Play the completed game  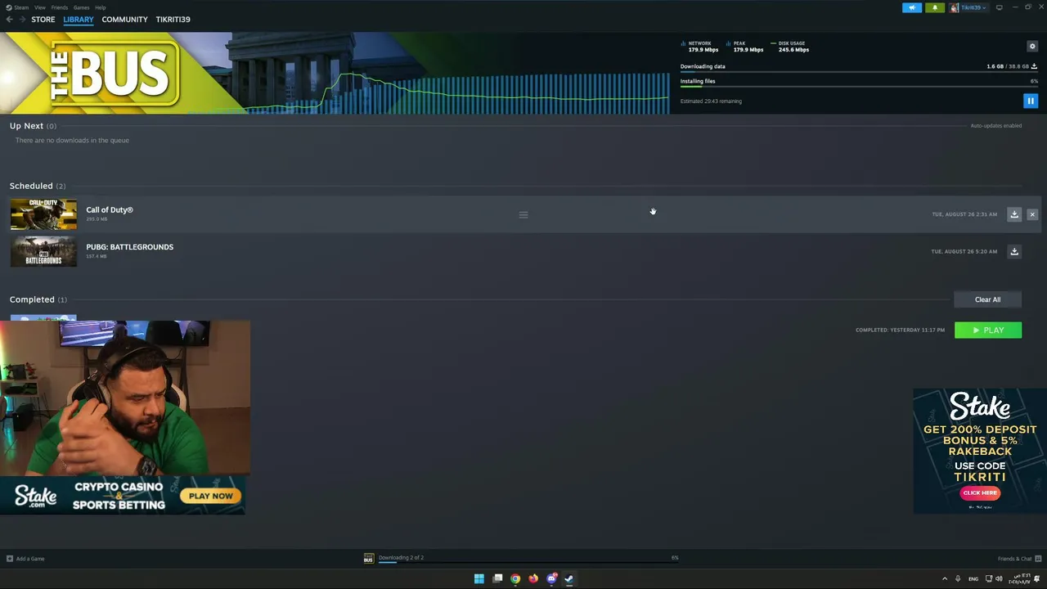point(988,330)
